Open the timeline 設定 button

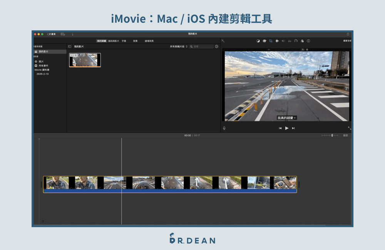pyautogui.click(x=345, y=135)
